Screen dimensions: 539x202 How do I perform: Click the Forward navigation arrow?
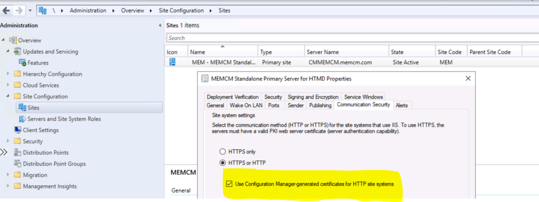pos(18,11)
